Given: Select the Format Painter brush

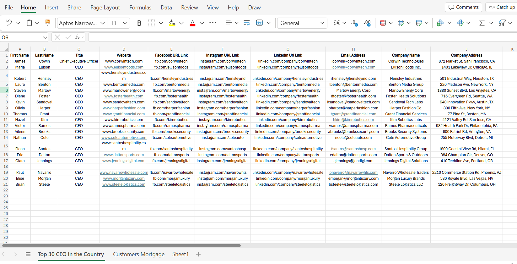Looking at the screenshot, I should coord(47,23).
